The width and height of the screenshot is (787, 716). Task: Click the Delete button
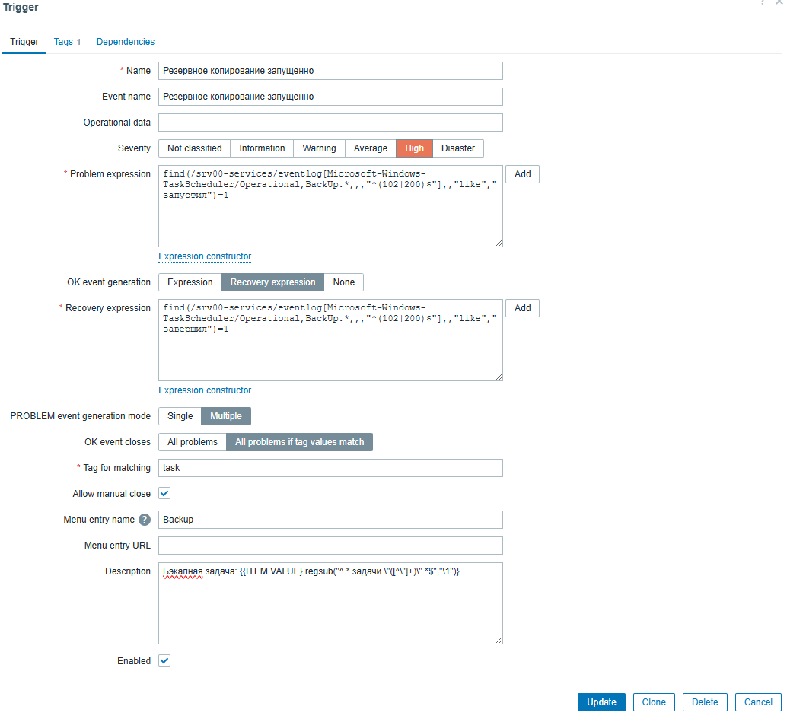705,702
